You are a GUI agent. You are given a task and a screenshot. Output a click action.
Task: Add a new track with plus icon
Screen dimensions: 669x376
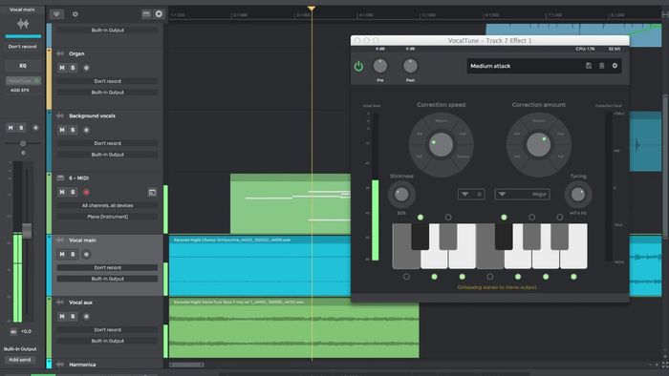pos(159,14)
